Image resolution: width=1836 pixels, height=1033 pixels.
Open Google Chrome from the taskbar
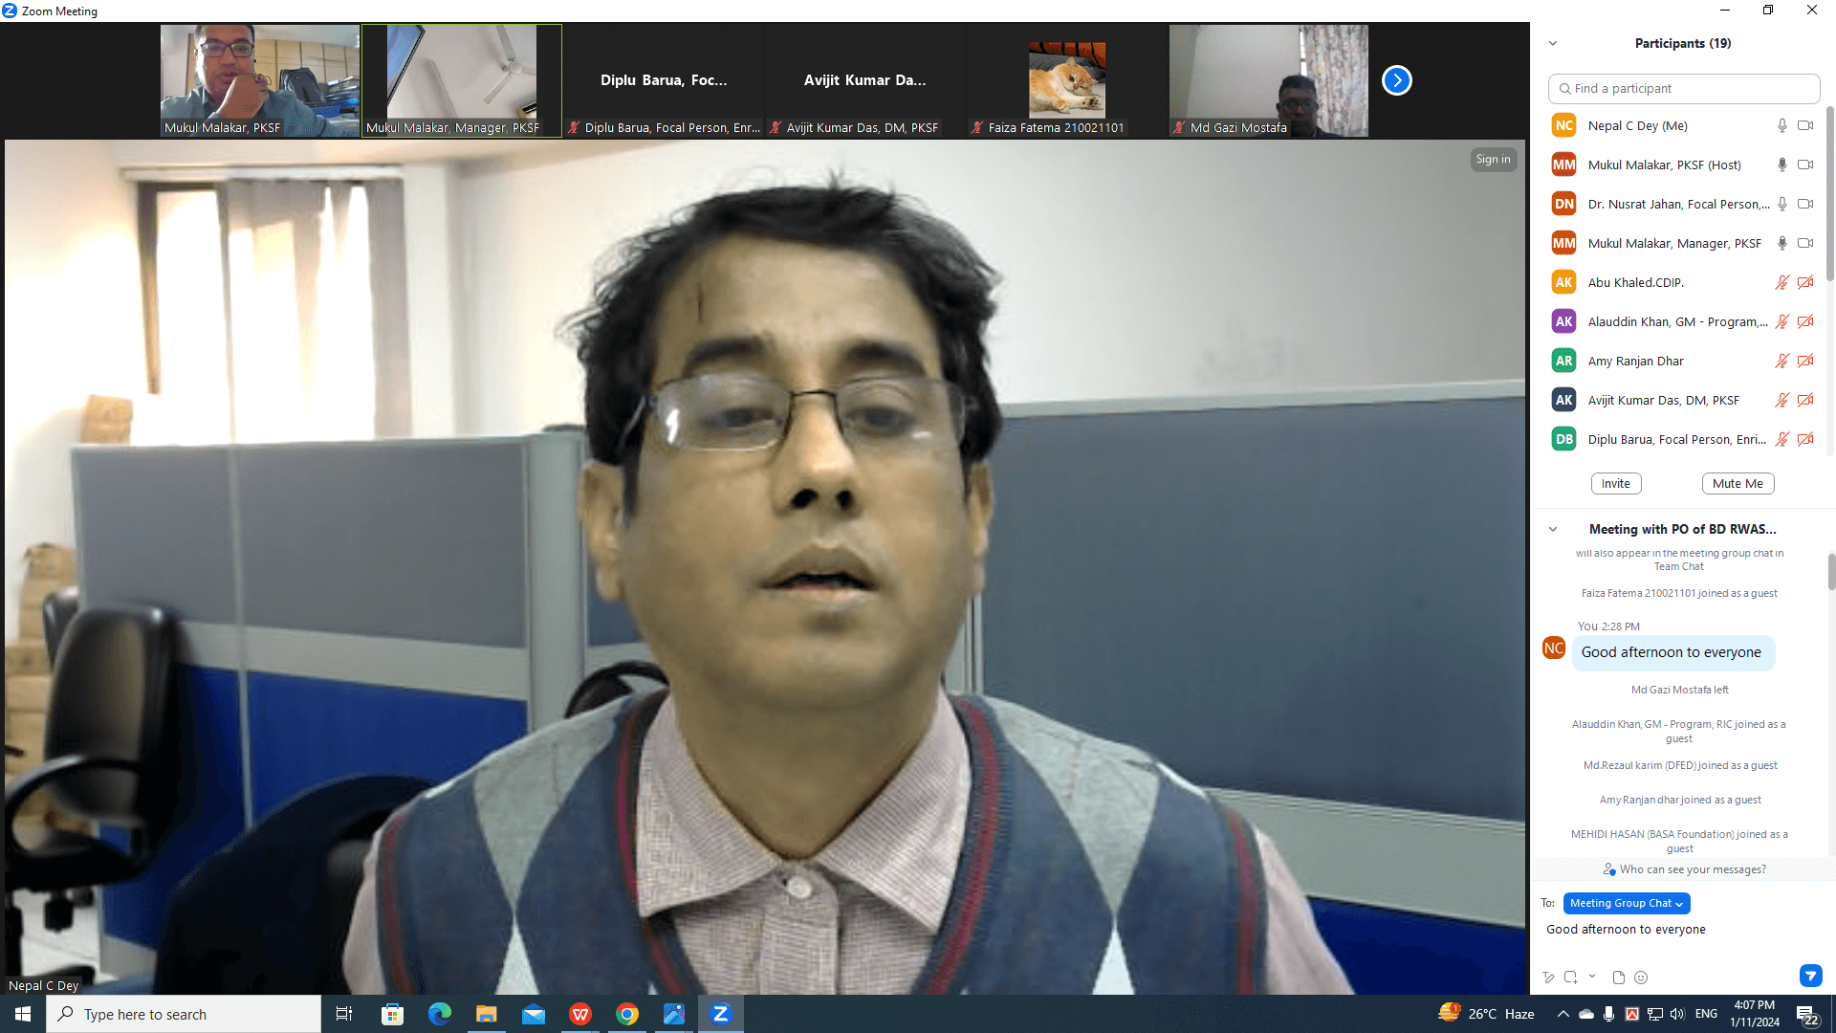pos(627,1014)
